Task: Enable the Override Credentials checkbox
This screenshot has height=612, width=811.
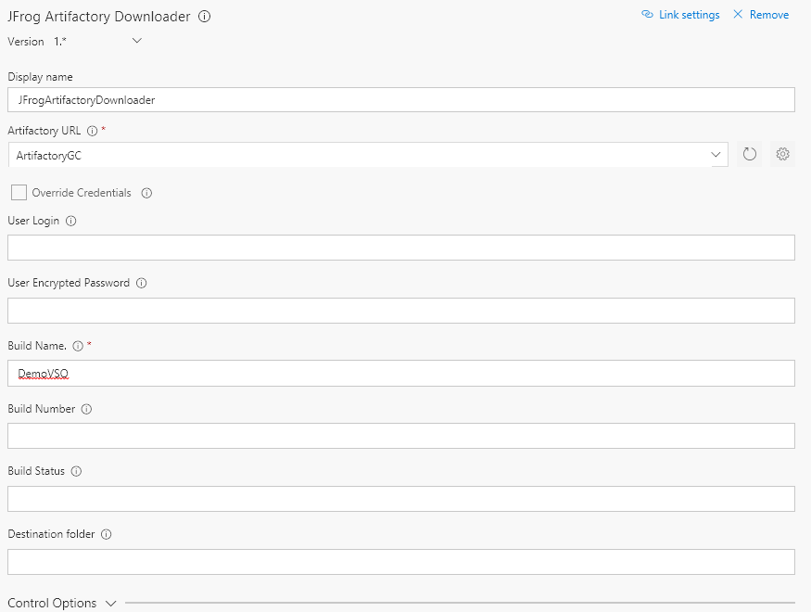Action: pos(19,192)
